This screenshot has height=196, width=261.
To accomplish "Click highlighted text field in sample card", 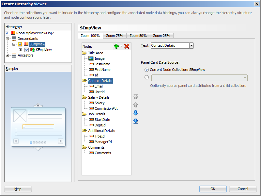I will click(38, 127).
